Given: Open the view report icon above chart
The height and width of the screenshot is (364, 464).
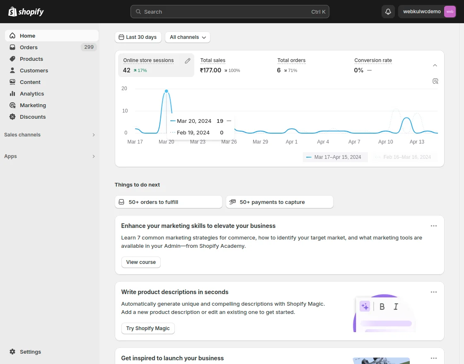Looking at the screenshot, I should pyautogui.click(x=435, y=81).
